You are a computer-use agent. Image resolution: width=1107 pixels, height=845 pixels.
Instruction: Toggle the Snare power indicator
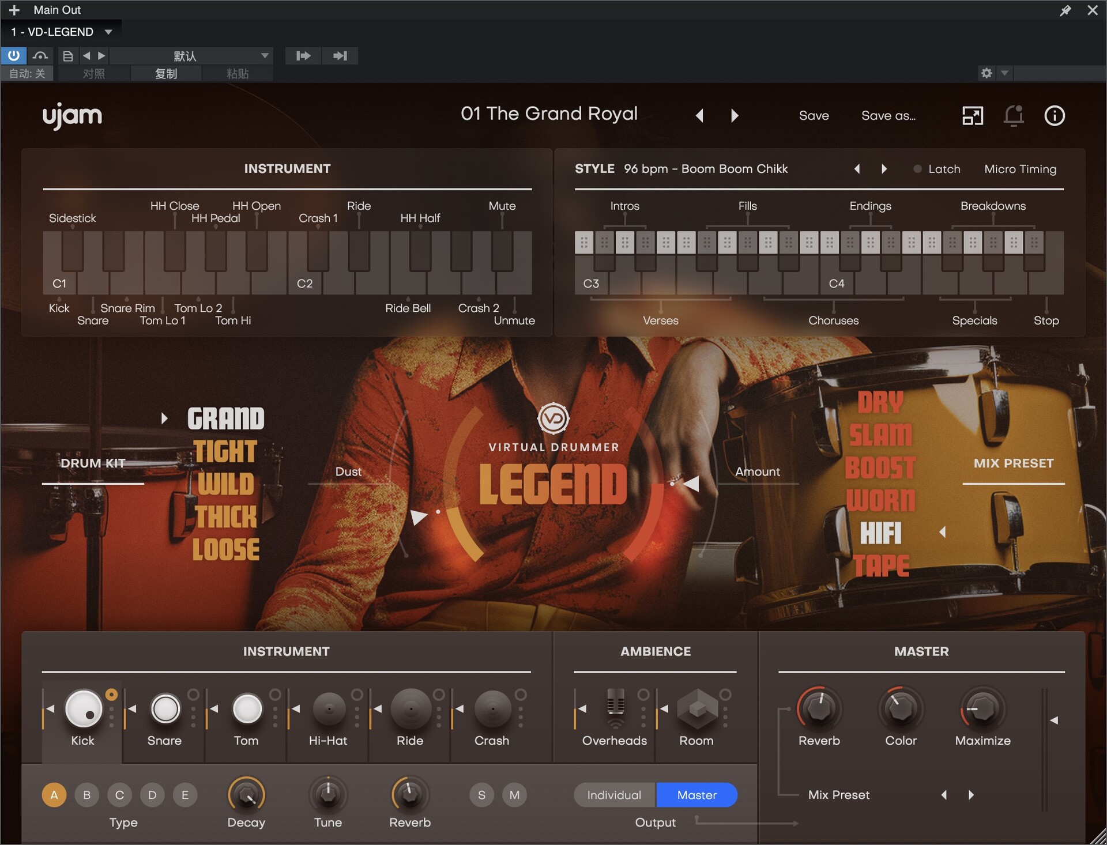[194, 695]
